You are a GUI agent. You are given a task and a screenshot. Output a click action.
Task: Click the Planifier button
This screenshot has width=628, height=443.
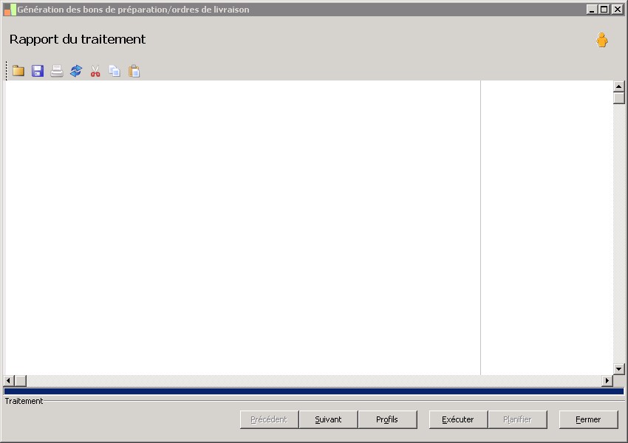pos(517,419)
